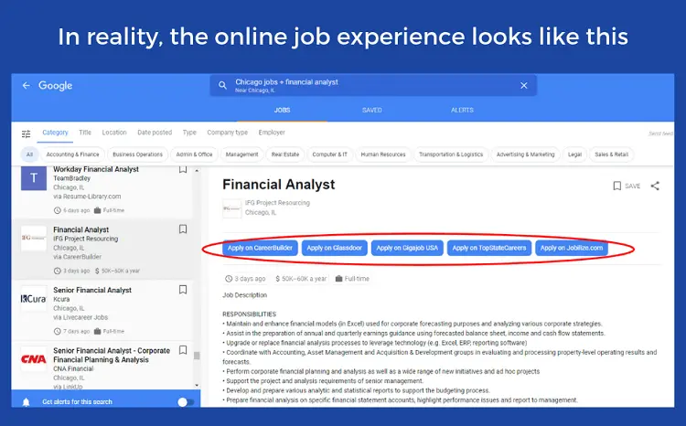The height and width of the screenshot is (426, 686).
Task: Click the search magnifier icon
Action: [x=222, y=85]
